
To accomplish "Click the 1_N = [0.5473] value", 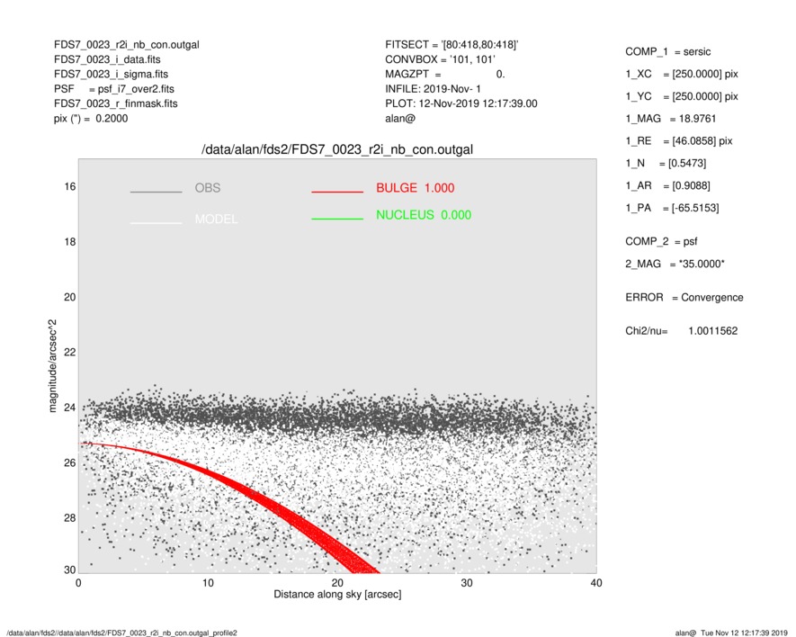I will click(666, 164).
